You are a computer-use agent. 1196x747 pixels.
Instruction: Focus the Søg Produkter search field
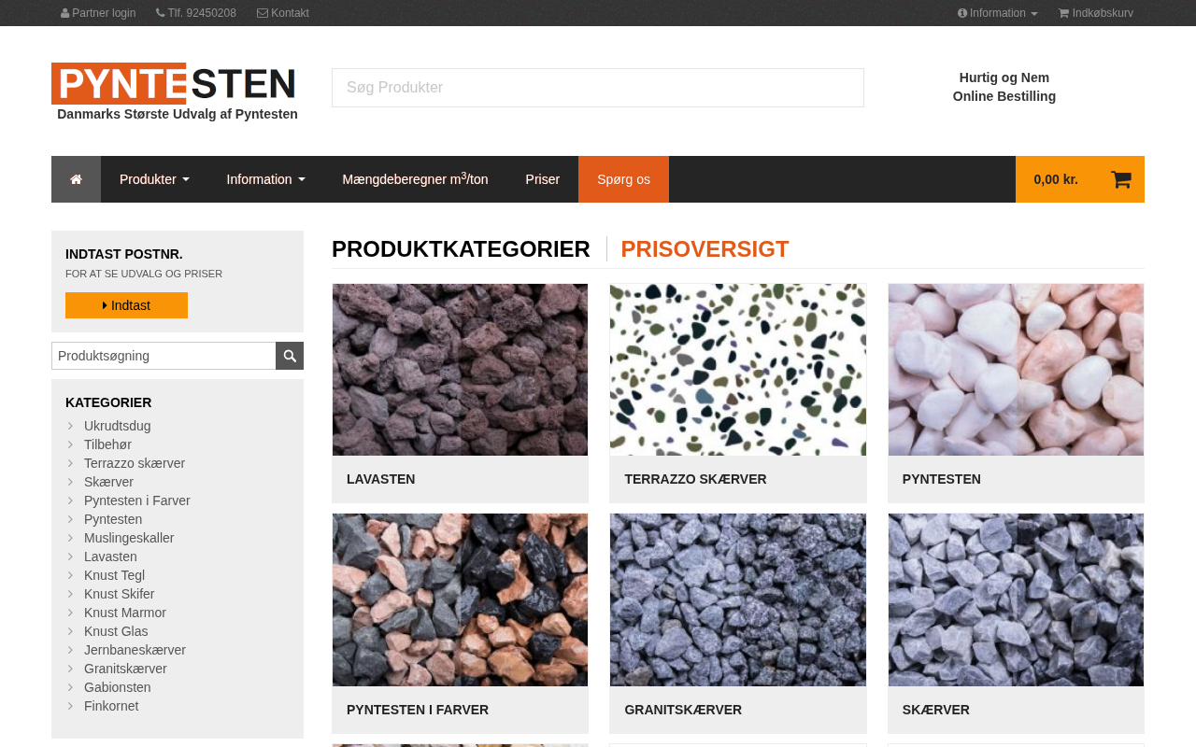598,88
